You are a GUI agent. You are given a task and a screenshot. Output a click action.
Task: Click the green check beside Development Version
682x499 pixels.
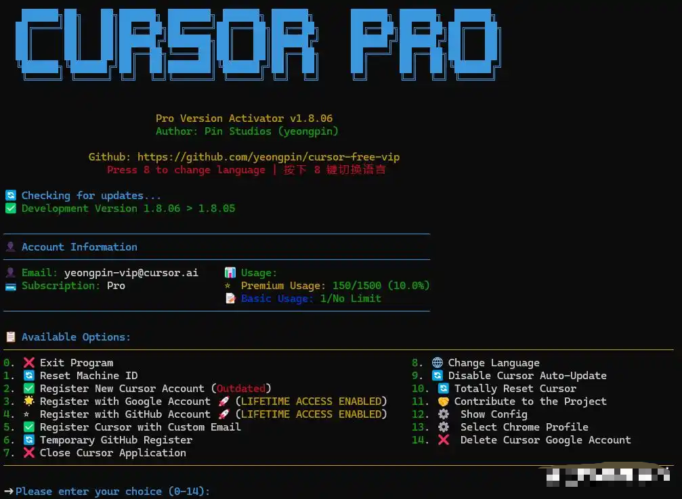pos(10,209)
